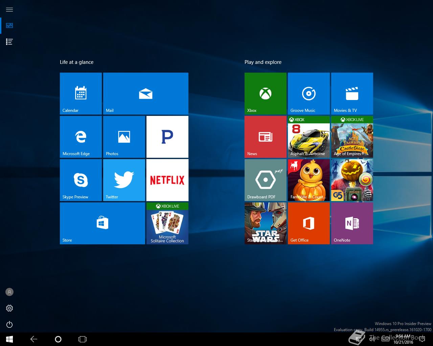Screen dimensions: 433x346
Task: Open the News tile
Action: [x=266, y=137]
